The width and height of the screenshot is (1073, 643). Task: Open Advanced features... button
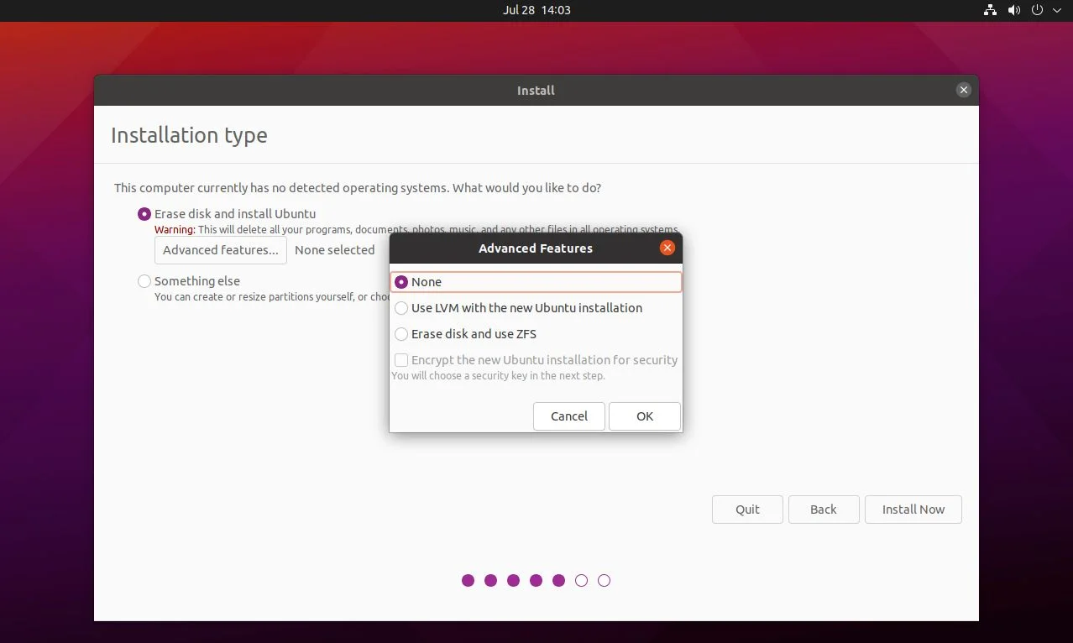pyautogui.click(x=221, y=250)
